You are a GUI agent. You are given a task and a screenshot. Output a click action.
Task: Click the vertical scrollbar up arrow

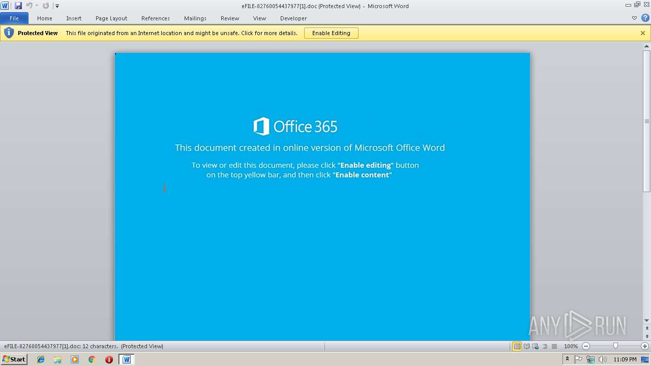click(647, 46)
